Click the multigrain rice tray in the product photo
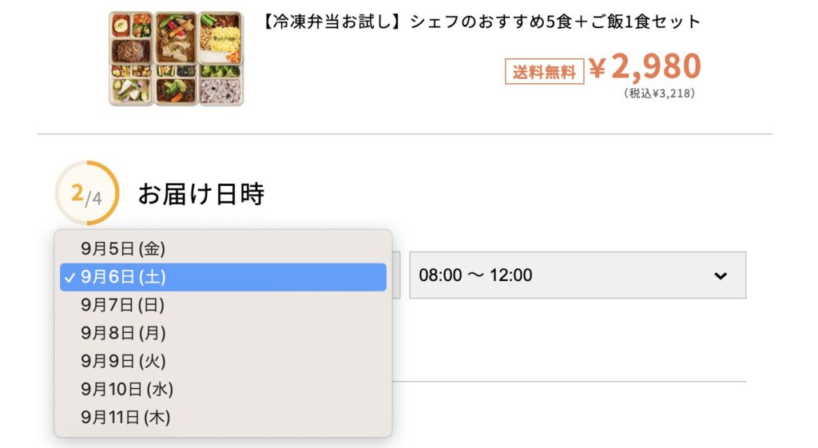 pos(220,89)
